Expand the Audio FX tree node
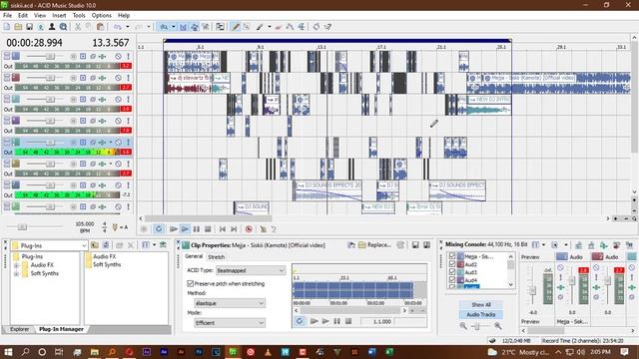The width and height of the screenshot is (639, 359). pyautogui.click(x=16, y=265)
